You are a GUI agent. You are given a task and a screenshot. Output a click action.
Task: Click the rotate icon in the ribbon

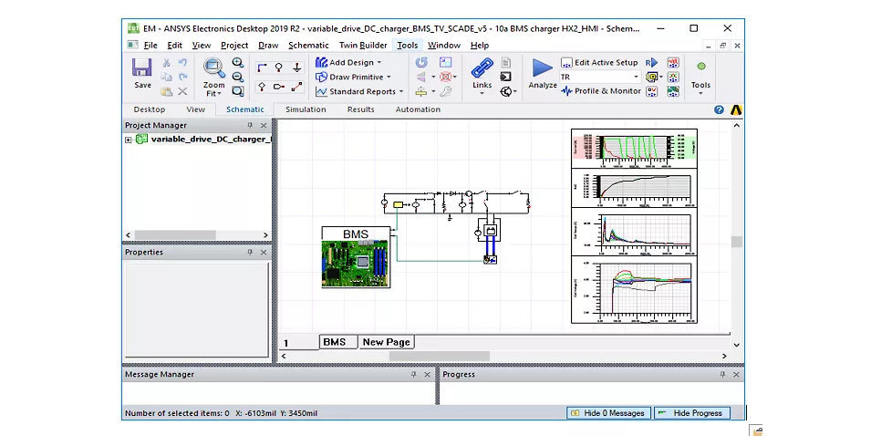pos(421,62)
